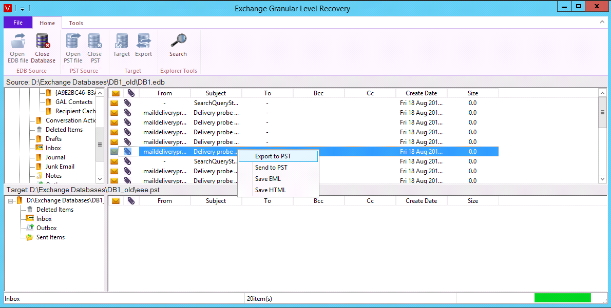Close PST ribbon button
The image size is (611, 308).
tap(94, 48)
